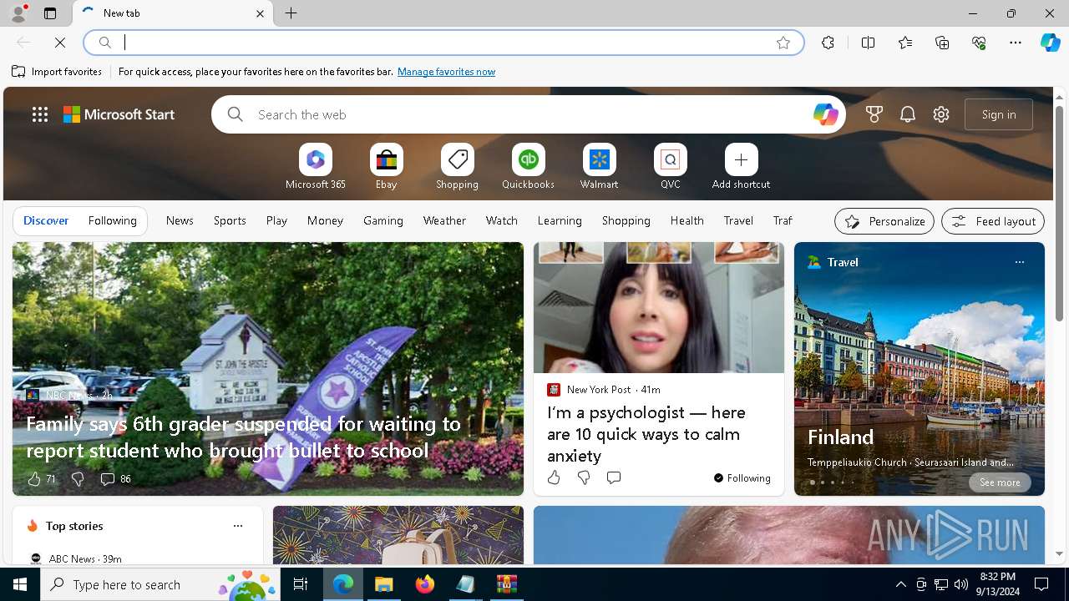Select the Gaming category
The height and width of the screenshot is (601, 1069).
[383, 220]
